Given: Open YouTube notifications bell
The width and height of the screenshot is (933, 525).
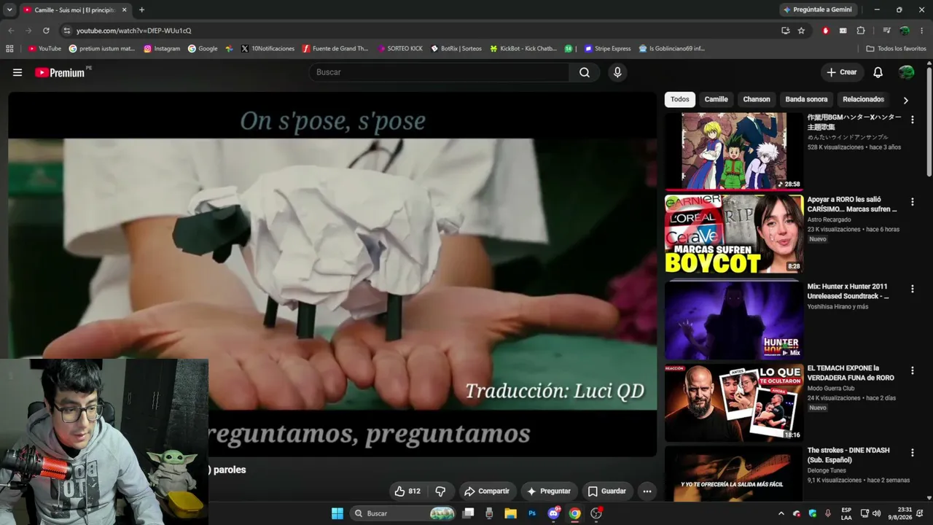Looking at the screenshot, I should (x=878, y=72).
